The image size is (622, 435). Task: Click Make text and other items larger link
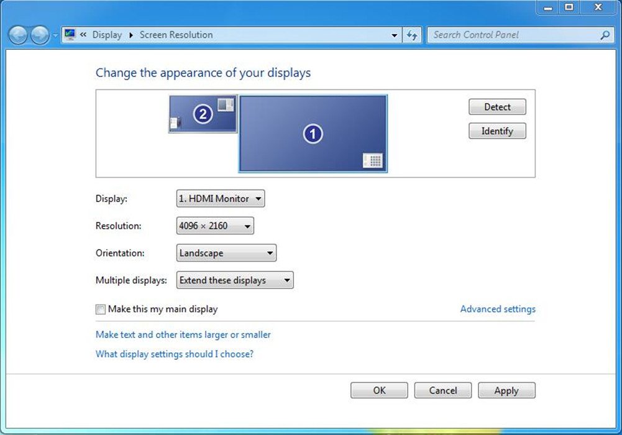point(183,335)
